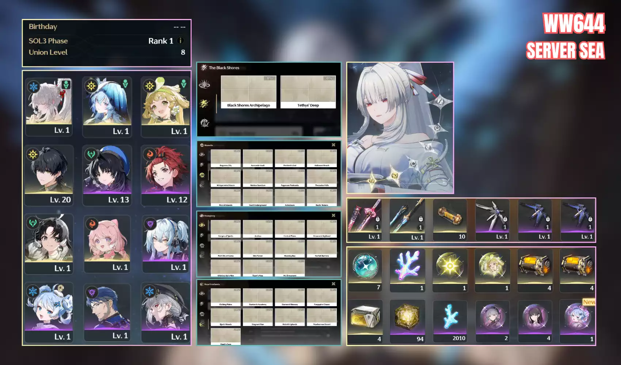Open the black-haired character card at Lv. 20
621x365 pixels.
(49, 176)
